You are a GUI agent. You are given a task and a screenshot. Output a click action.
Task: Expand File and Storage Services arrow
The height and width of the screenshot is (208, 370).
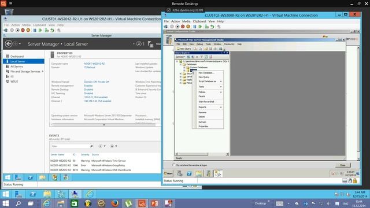tap(42, 72)
